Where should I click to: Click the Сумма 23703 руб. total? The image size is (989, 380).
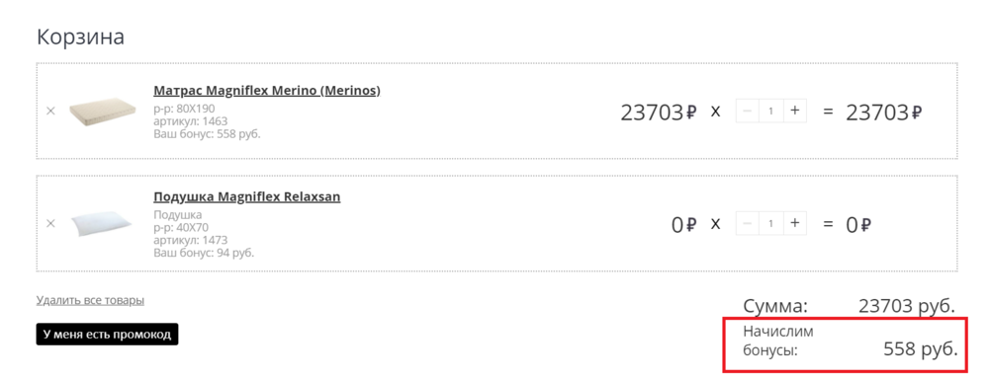(x=849, y=306)
